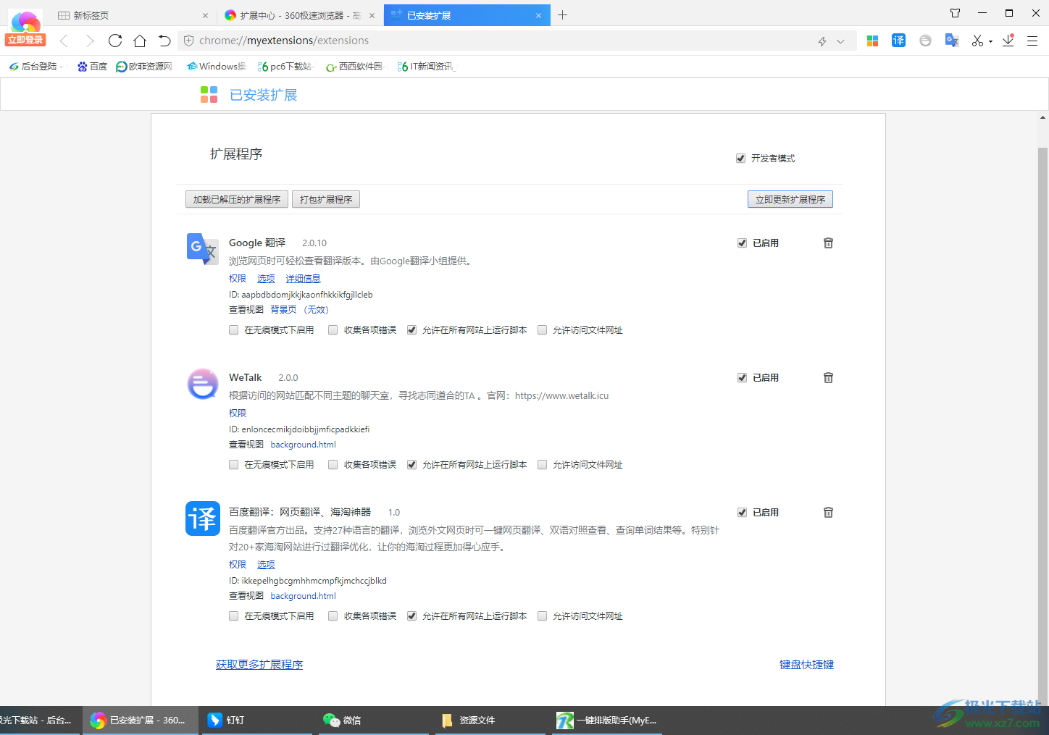Open the browser main hamburger menu
The width and height of the screenshot is (1049, 735).
pos(1032,41)
